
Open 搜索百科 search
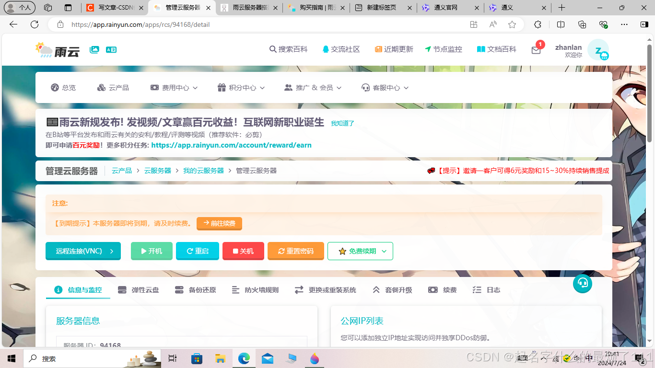(x=289, y=49)
